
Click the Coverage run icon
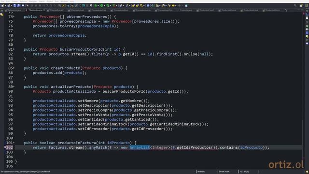(108, 5)
